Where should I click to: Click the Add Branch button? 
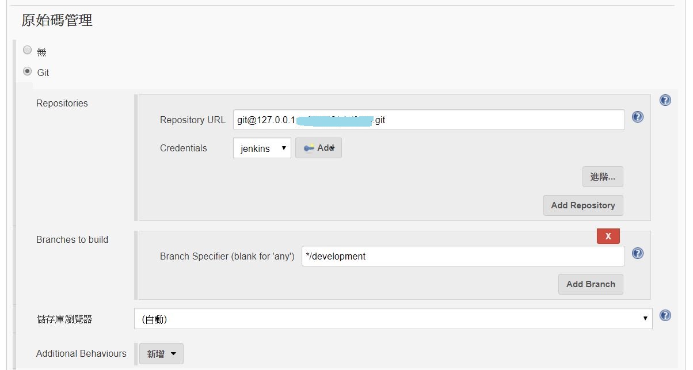[x=591, y=284]
